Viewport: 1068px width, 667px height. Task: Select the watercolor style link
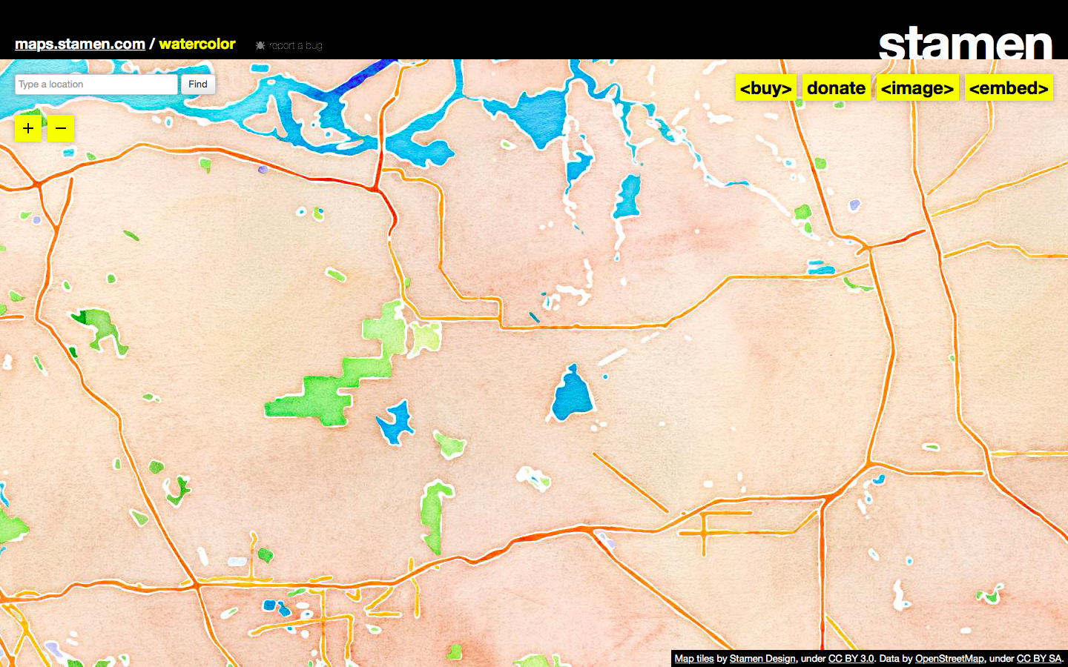tap(197, 44)
